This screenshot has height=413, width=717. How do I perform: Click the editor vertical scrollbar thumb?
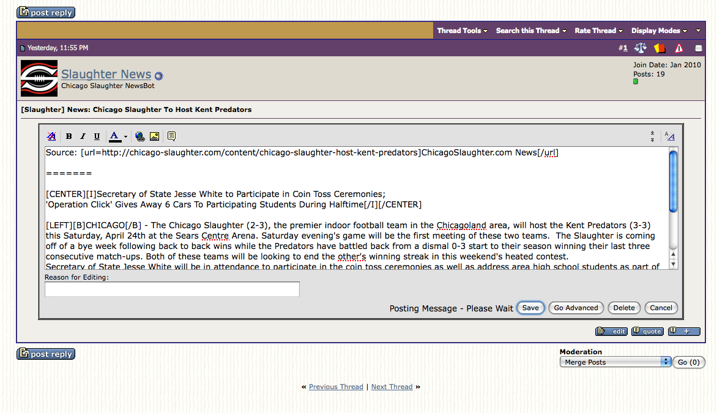click(x=673, y=181)
